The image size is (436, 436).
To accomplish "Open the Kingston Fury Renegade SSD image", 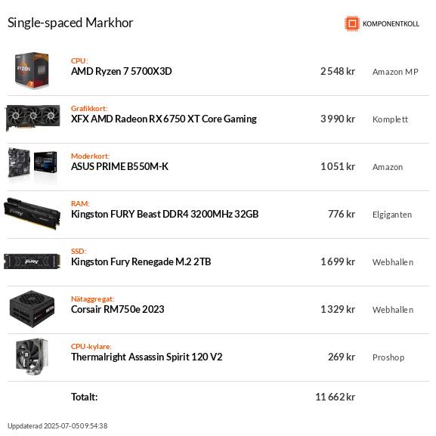I will point(32,261).
